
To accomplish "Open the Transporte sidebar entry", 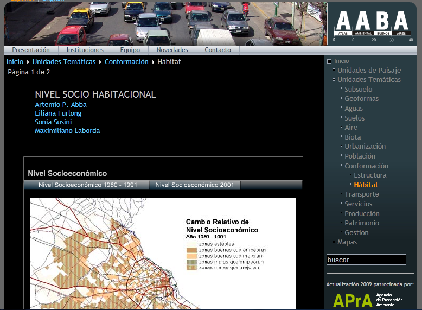I will pyautogui.click(x=361, y=194).
